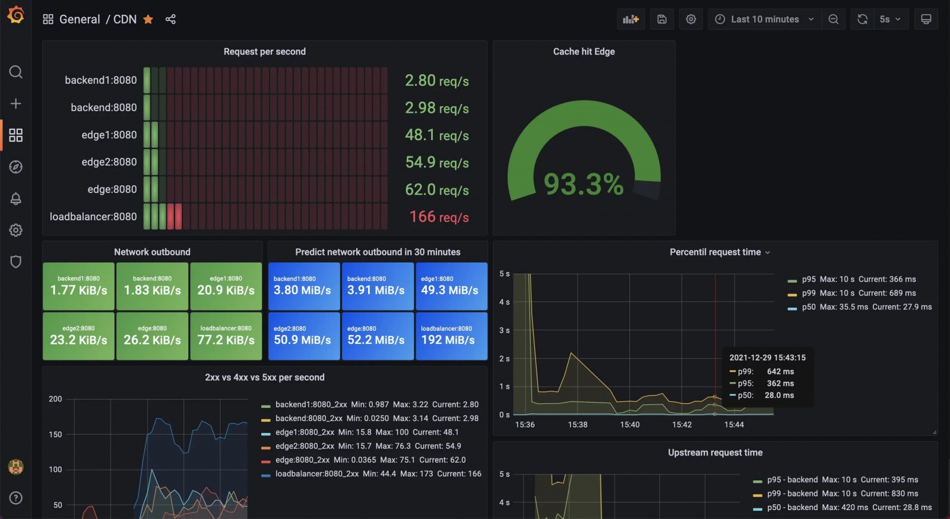Click the 2.80 req/s backend1 value

437,81
